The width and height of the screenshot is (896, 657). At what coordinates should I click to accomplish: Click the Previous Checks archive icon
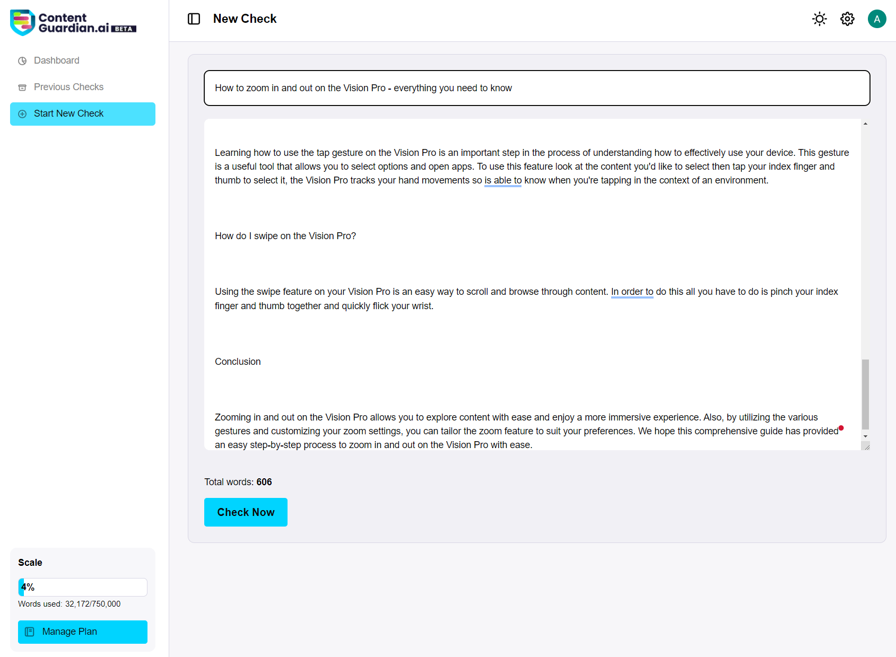click(x=22, y=87)
